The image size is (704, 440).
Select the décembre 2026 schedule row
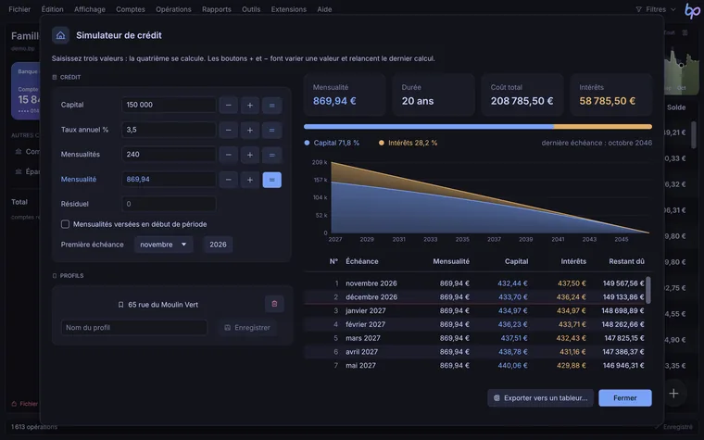point(475,297)
